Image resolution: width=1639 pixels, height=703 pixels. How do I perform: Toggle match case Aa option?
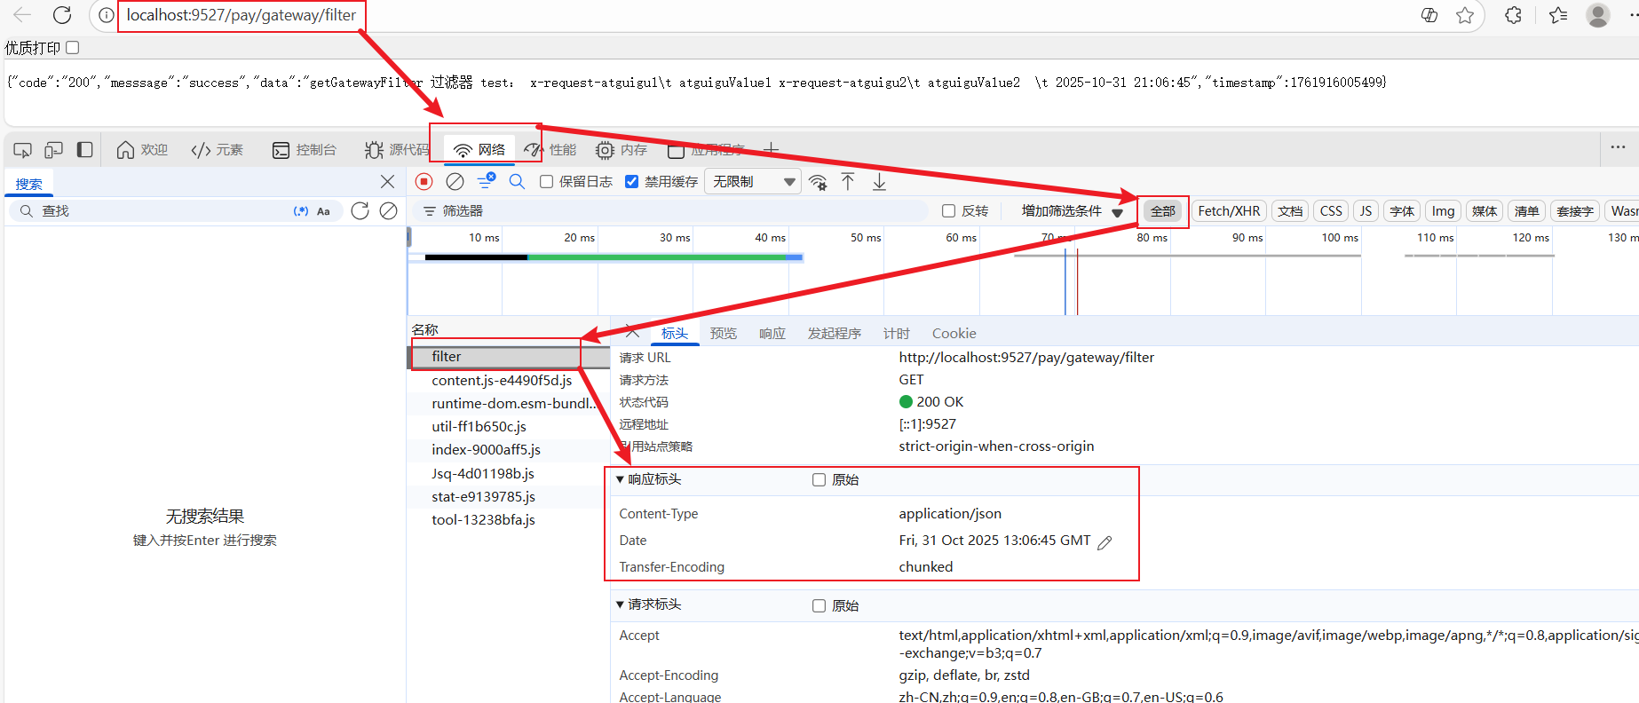coord(323,211)
